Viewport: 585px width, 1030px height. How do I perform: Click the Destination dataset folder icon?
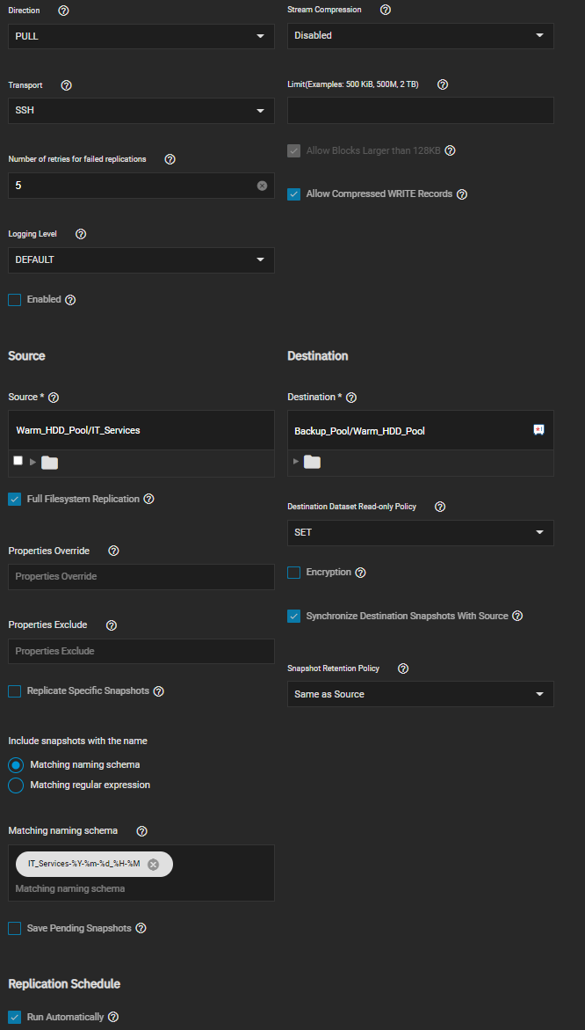click(x=312, y=463)
